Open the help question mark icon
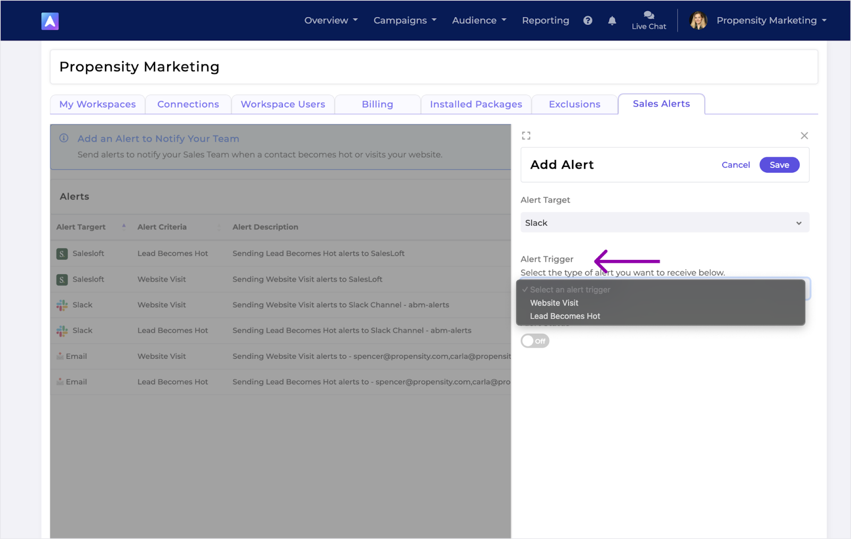This screenshot has height=539, width=851. pyautogui.click(x=588, y=21)
